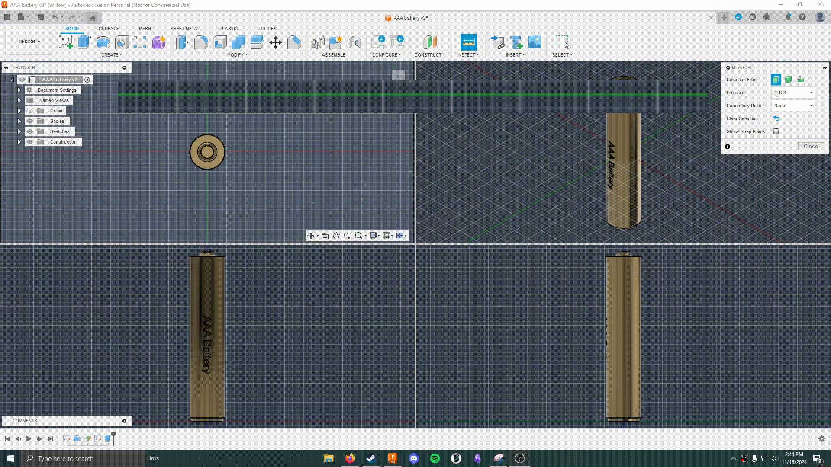Select component selection filter in Measure

[801, 80]
